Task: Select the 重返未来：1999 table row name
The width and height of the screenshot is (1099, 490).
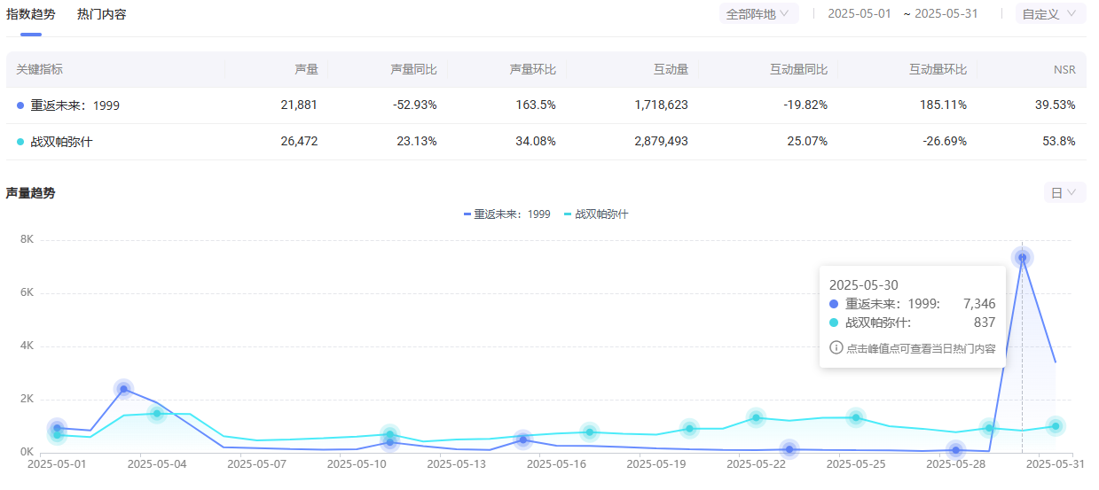Action: tap(75, 105)
